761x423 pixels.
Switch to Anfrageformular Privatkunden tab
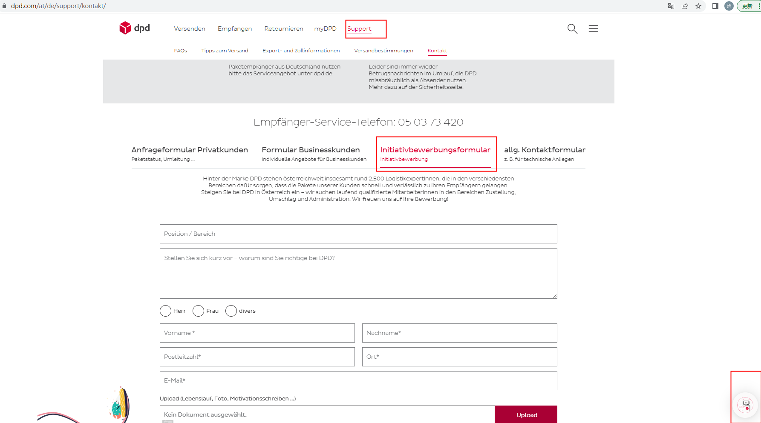(189, 153)
